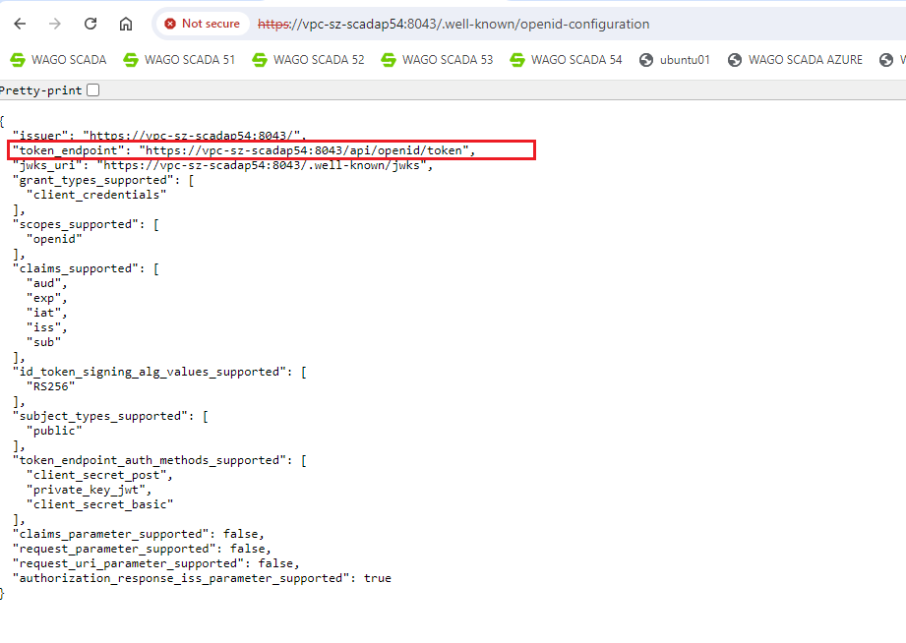
Task: Open the WAGO SCADA 54 bookmark
Action: pos(566,60)
